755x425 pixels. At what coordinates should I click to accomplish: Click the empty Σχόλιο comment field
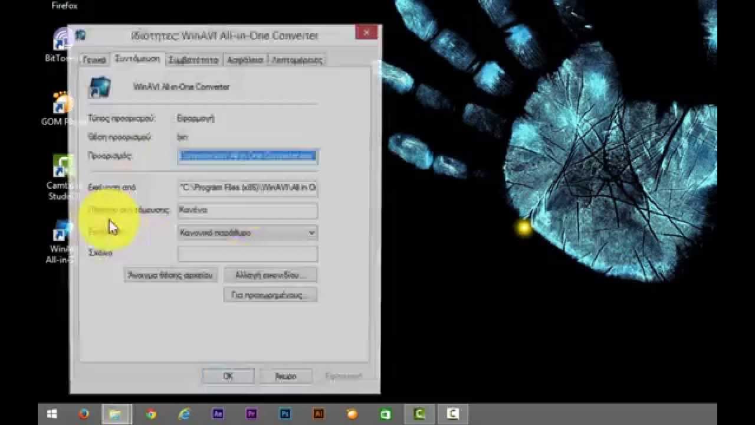click(248, 254)
